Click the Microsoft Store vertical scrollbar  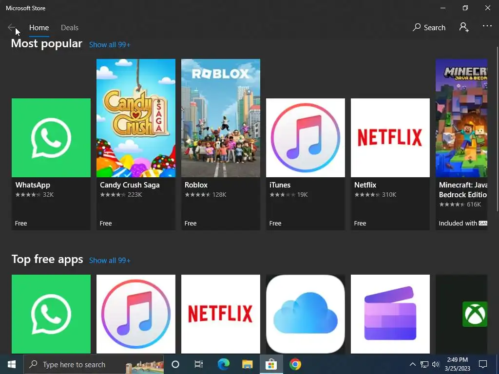(x=497, y=129)
